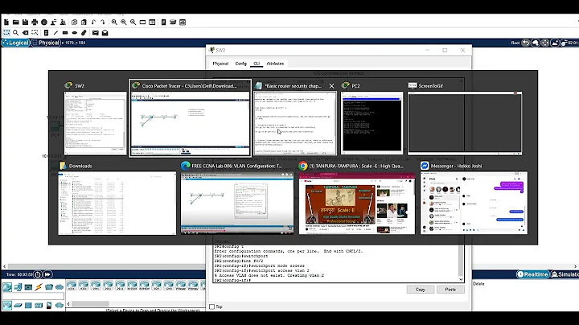Click the Zoom In magnifier icon

point(114,23)
